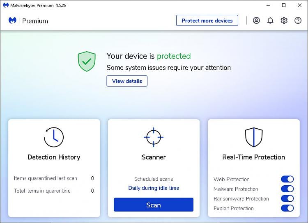Click the Detection History clock icon
308x223 pixels.
pos(54,137)
